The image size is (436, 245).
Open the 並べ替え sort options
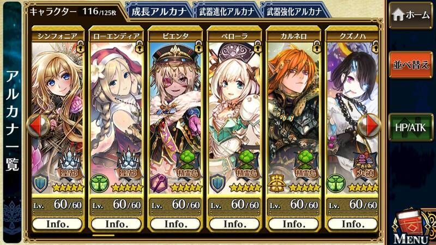tap(411, 64)
